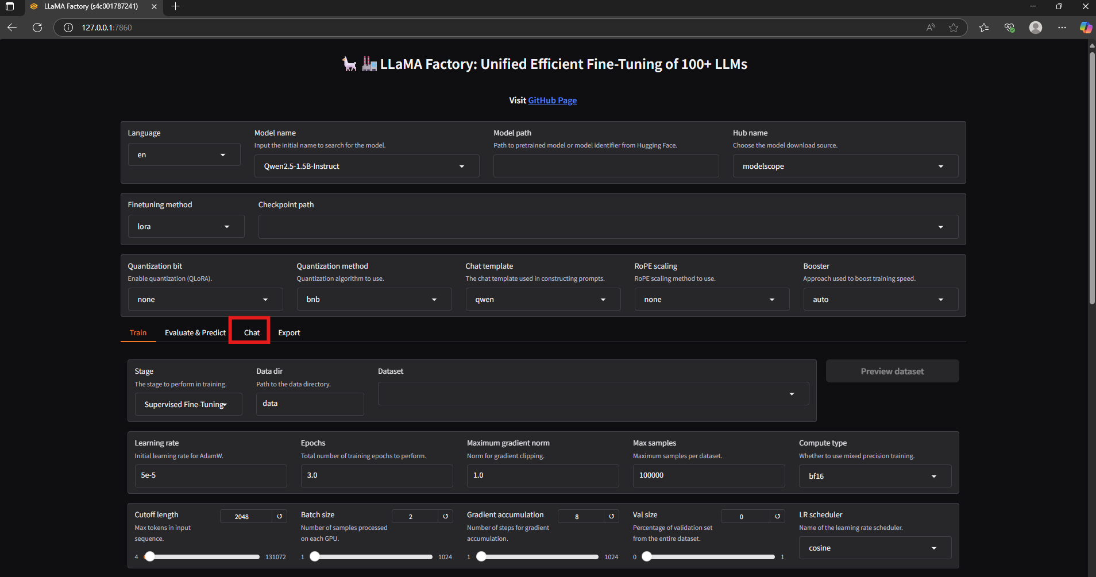Switch to the Train tab
This screenshot has height=577, width=1096.
(138, 332)
